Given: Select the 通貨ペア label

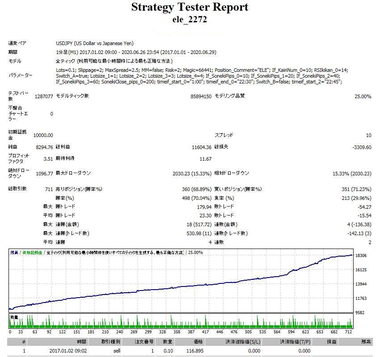Looking at the screenshot, I should pos(17,43).
